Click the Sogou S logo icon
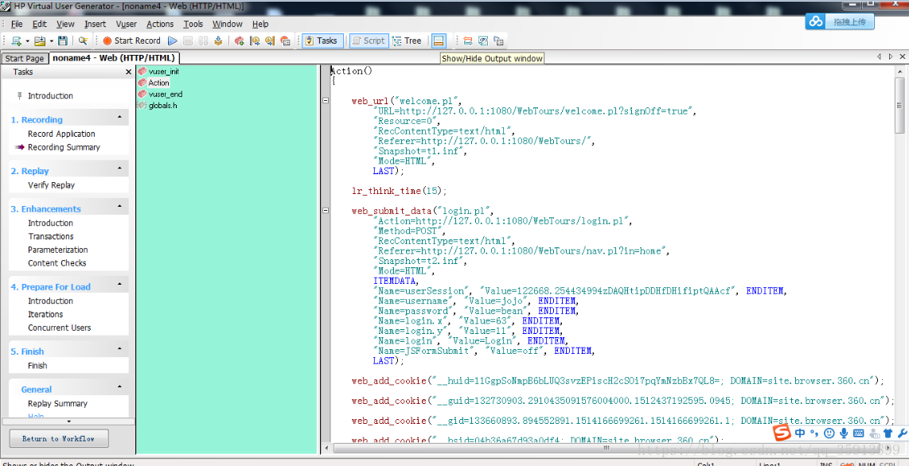909x466 pixels. tap(783, 433)
